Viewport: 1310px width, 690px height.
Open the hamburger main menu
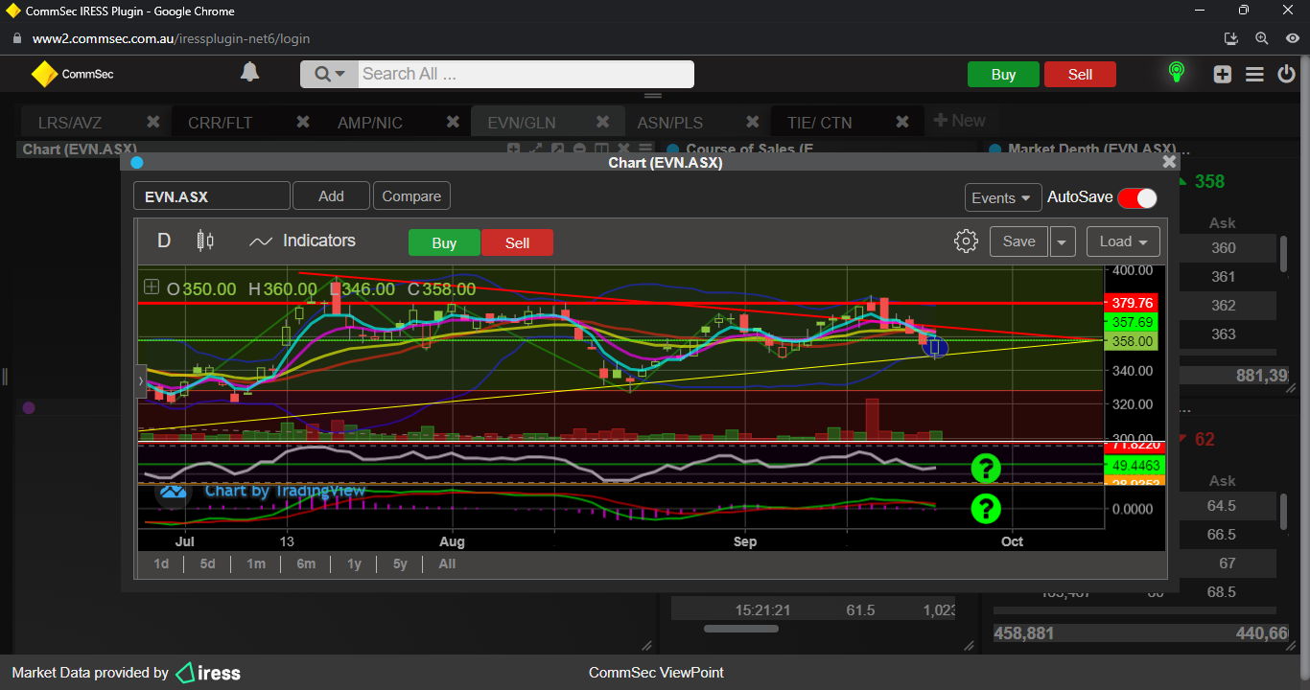1254,74
